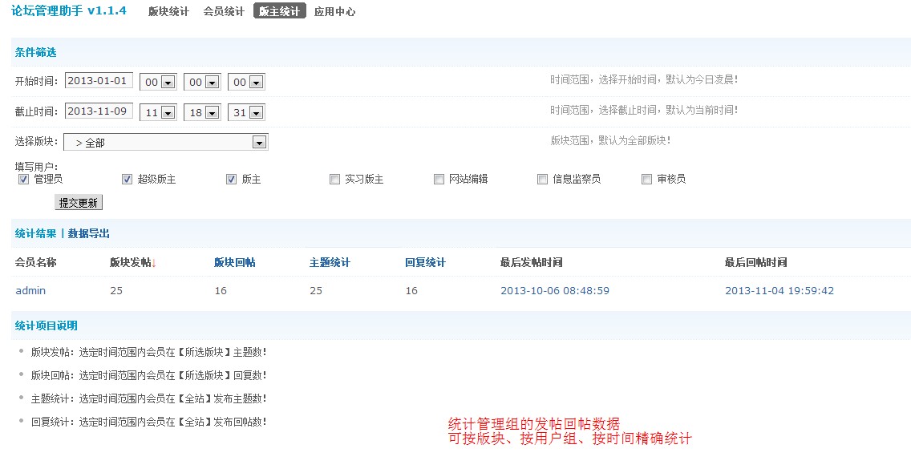This screenshot has height=473, width=911.
Task: Open the admin member link
Action: pos(30,290)
